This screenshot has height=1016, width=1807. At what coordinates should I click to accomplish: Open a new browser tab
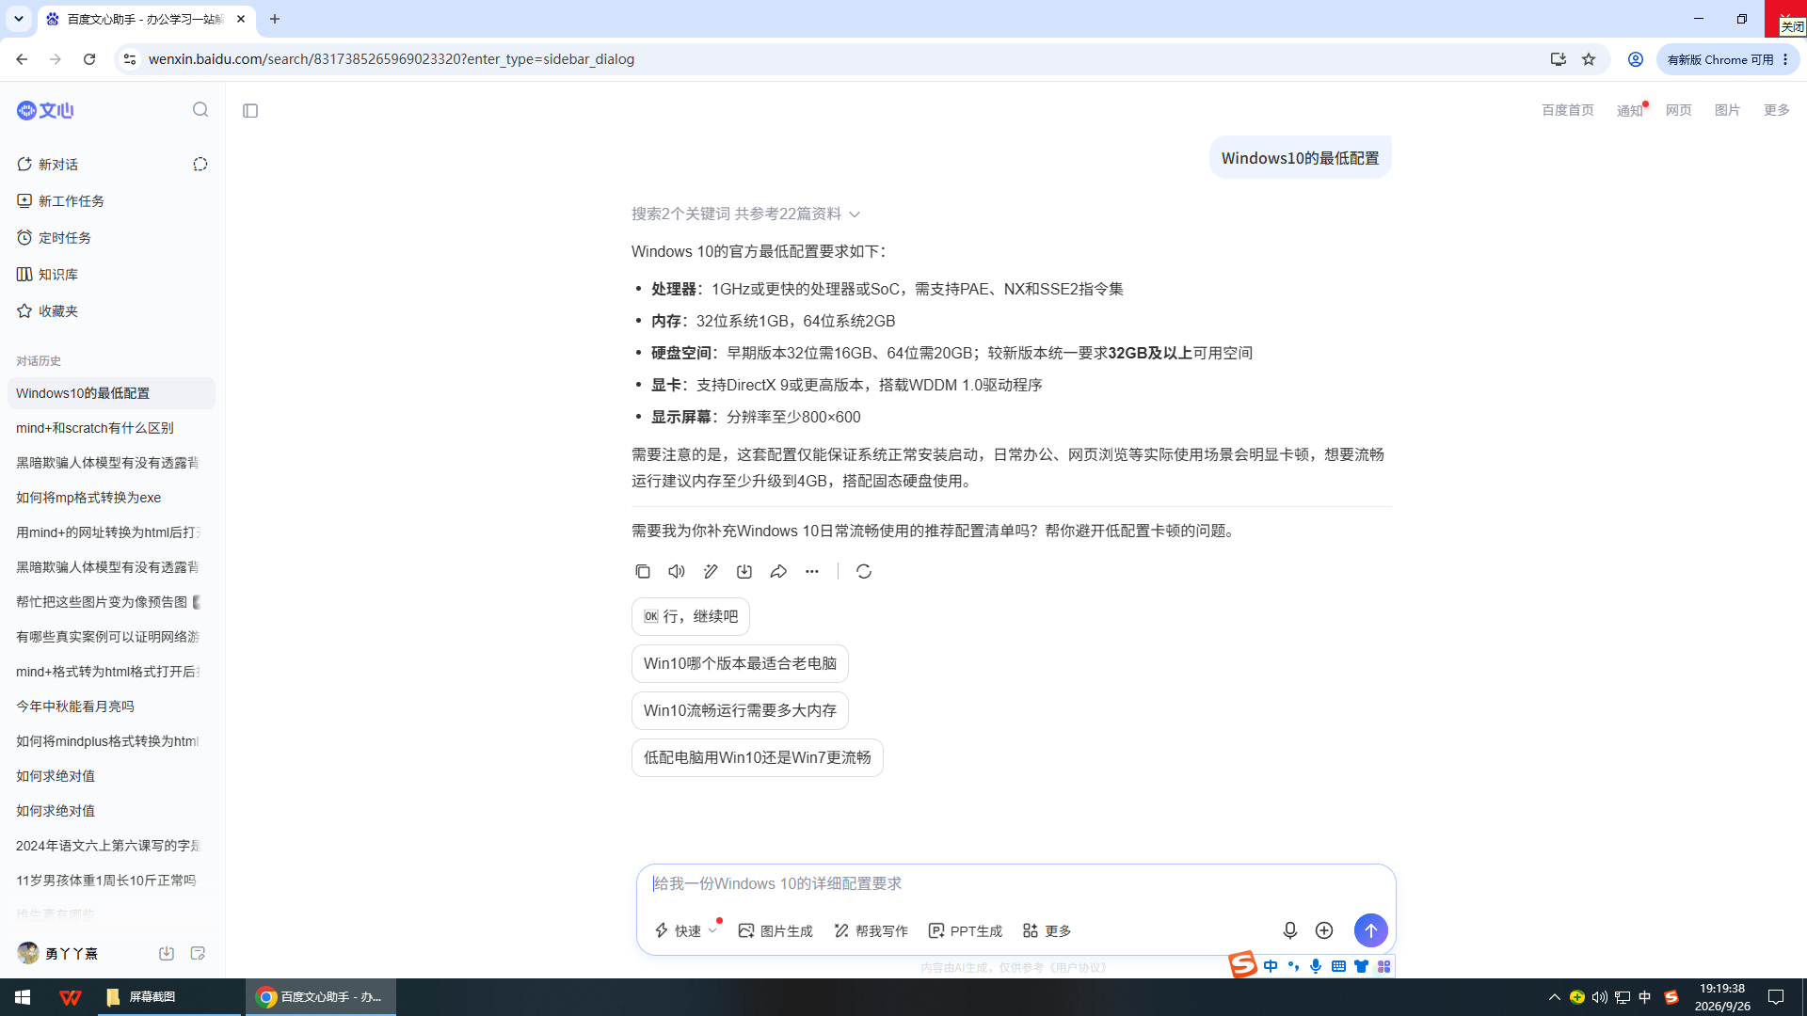(275, 19)
